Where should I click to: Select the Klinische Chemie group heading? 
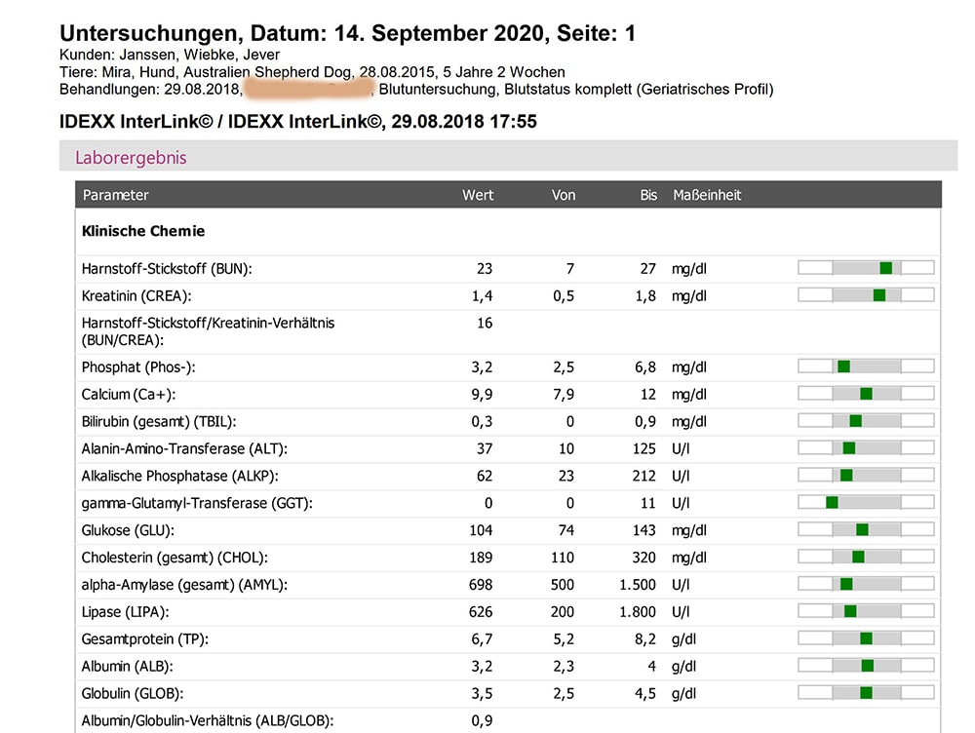point(143,232)
